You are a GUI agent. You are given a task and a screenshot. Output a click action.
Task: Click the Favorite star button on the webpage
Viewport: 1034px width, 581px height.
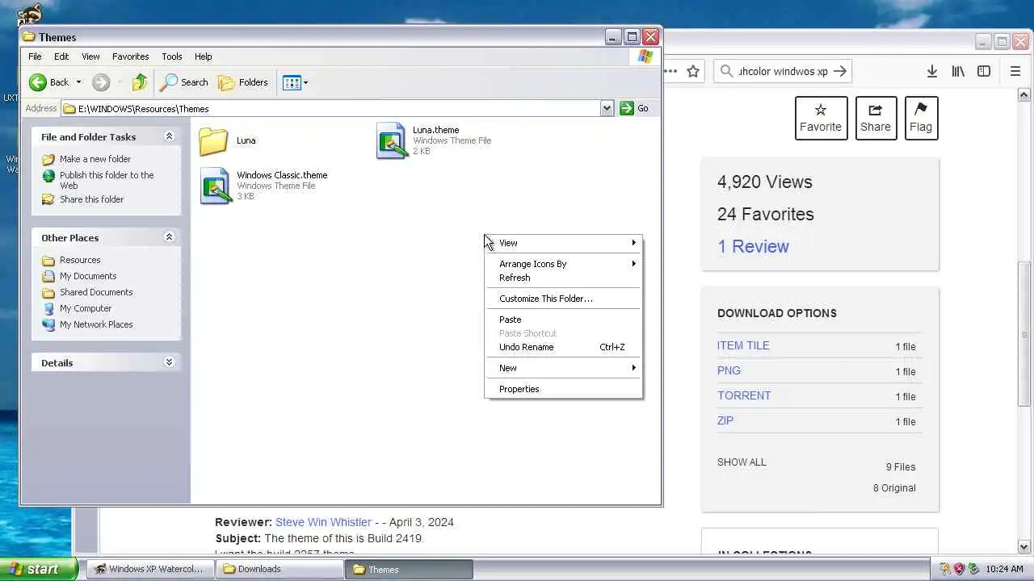[x=821, y=118]
